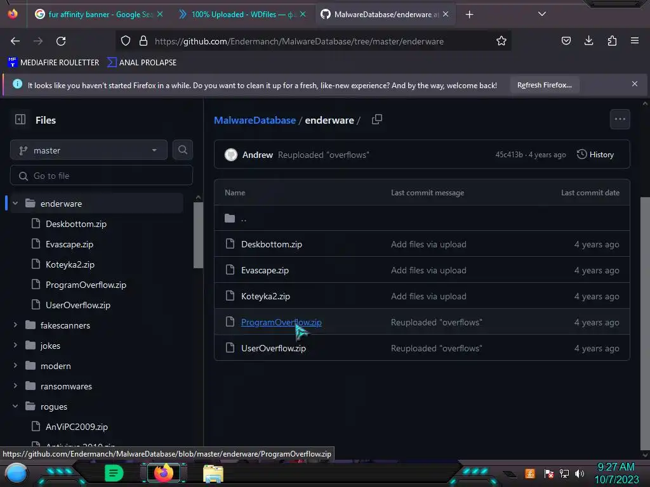650x487 pixels.
Task: Copy path with the clipboard icon
Action: (x=377, y=120)
